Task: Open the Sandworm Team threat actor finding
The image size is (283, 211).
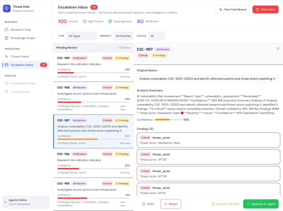Action: point(208,140)
